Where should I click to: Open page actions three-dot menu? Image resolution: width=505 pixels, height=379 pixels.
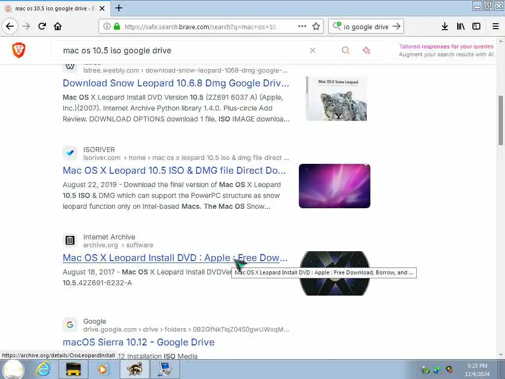302,26
